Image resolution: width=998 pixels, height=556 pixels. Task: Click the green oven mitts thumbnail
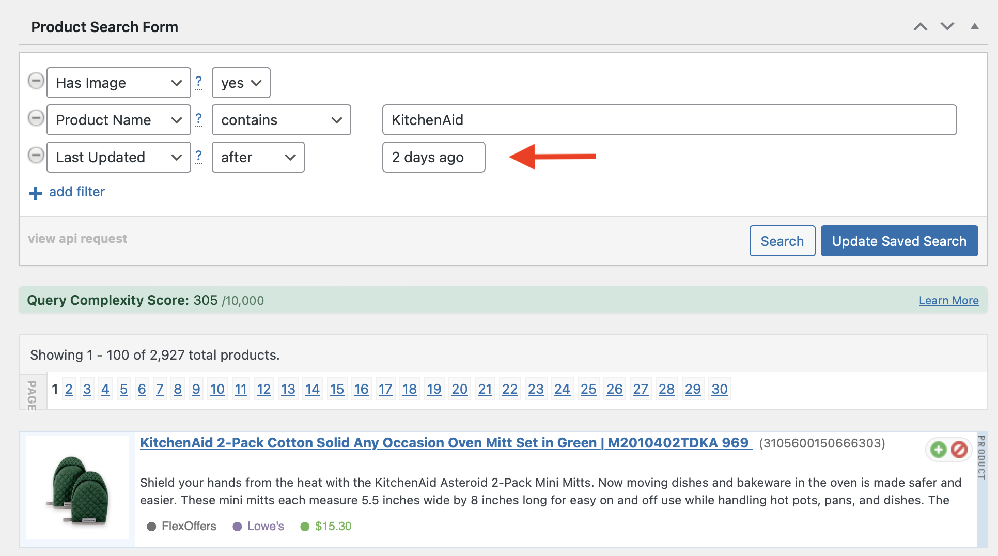77,488
